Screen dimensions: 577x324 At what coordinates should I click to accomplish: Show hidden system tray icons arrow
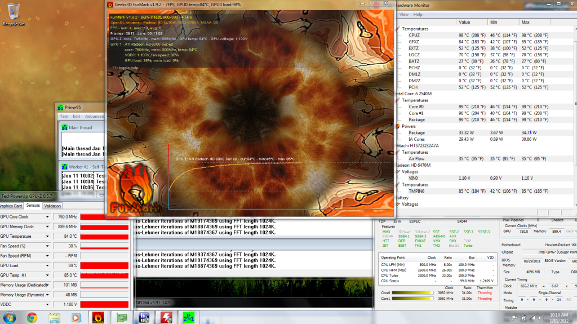pyautogui.click(x=506, y=318)
